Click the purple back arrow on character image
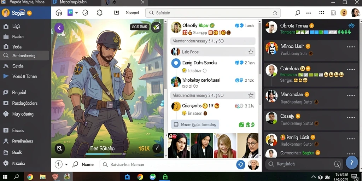Viewport: 362px width, 181px height. point(59,28)
